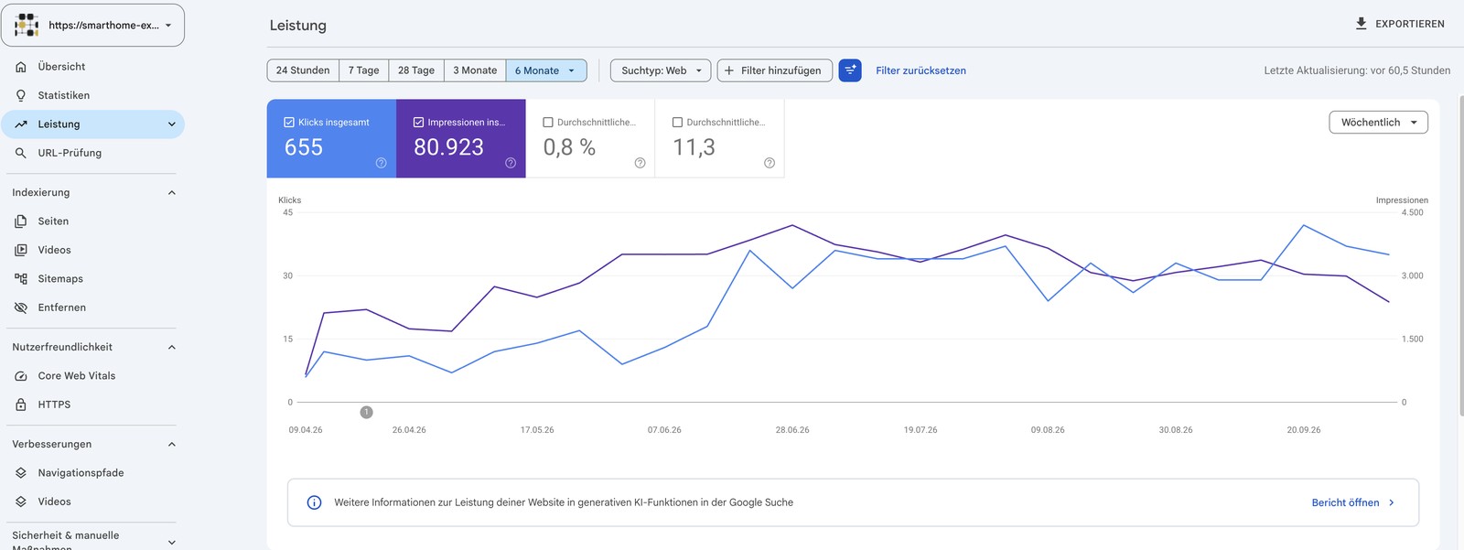Open the Wöchentlich interval dropdown

click(x=1378, y=123)
